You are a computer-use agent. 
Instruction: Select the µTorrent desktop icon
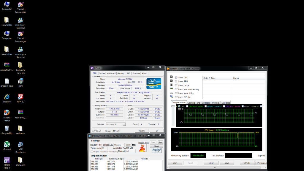(x=7, y=145)
